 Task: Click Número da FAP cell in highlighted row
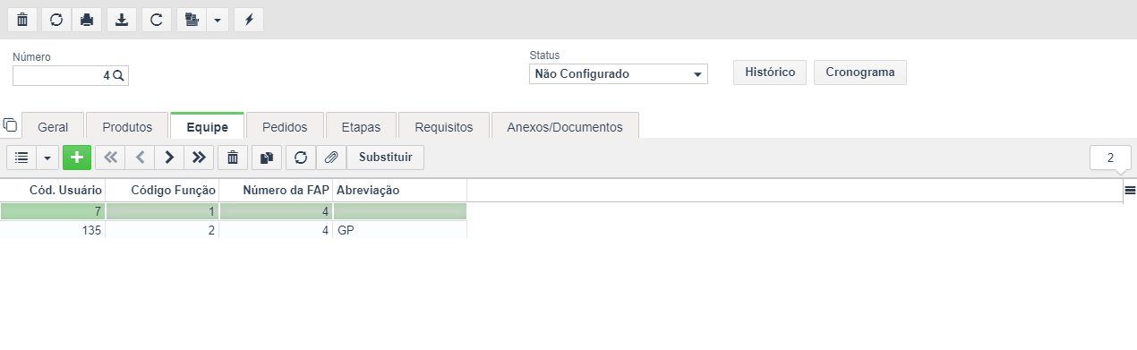pyautogui.click(x=276, y=211)
